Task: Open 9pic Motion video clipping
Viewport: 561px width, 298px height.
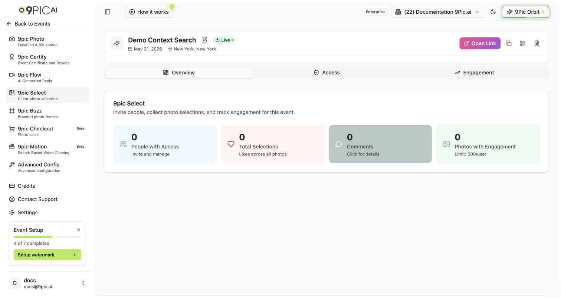Action: tap(47, 149)
